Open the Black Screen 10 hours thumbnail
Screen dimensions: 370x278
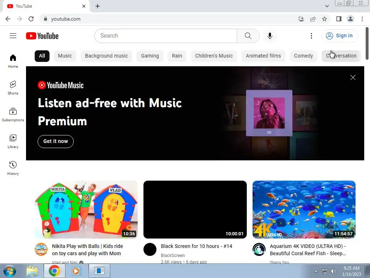coord(195,210)
